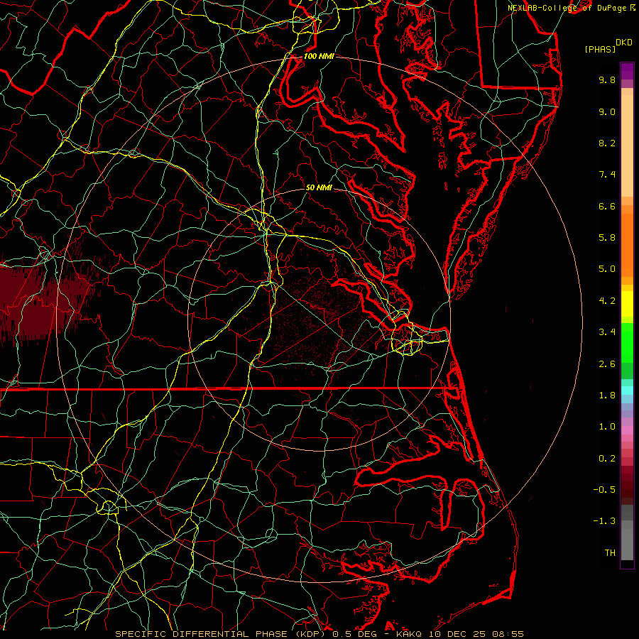
Task: Click the 9.8 scale value
Action: point(607,80)
